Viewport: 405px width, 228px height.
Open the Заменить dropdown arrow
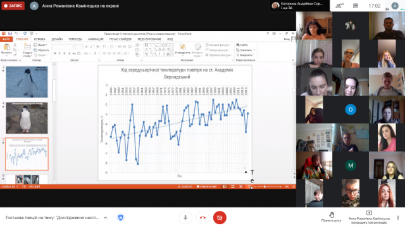(254, 50)
